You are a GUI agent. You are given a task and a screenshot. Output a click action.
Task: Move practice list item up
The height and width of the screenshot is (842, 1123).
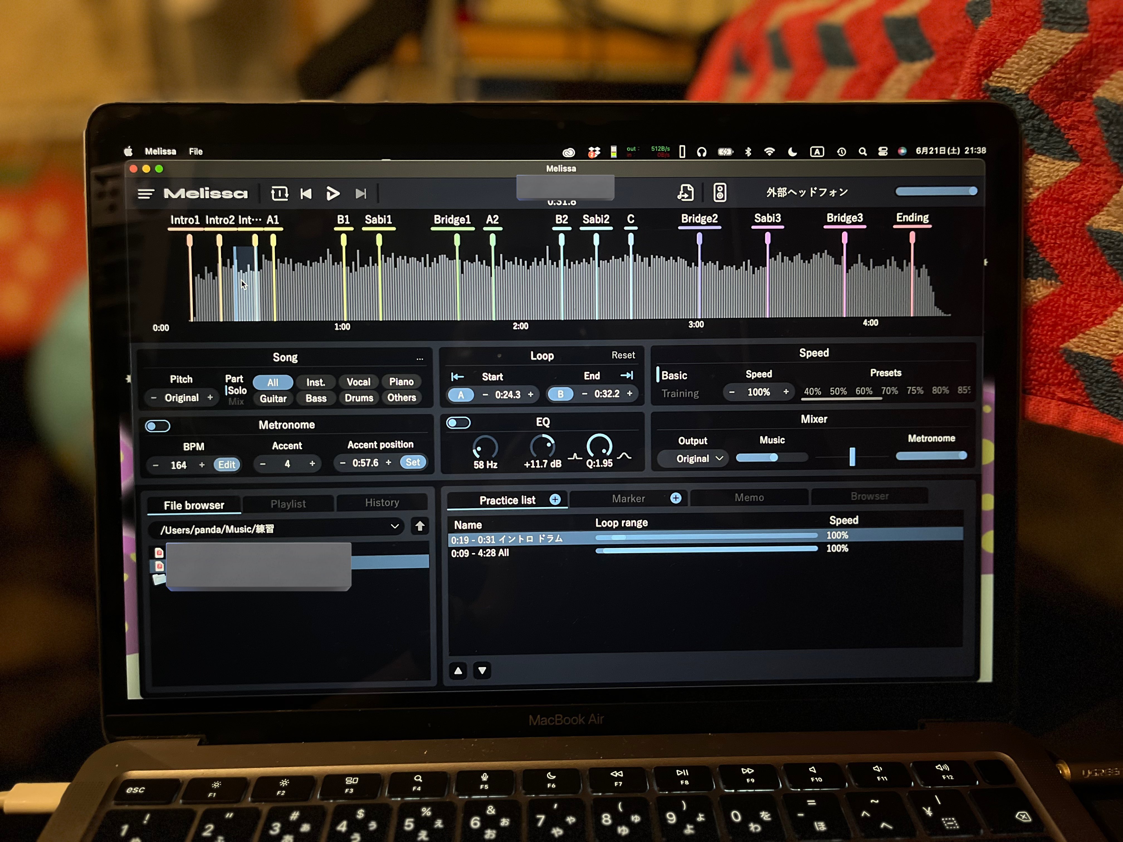click(x=458, y=671)
